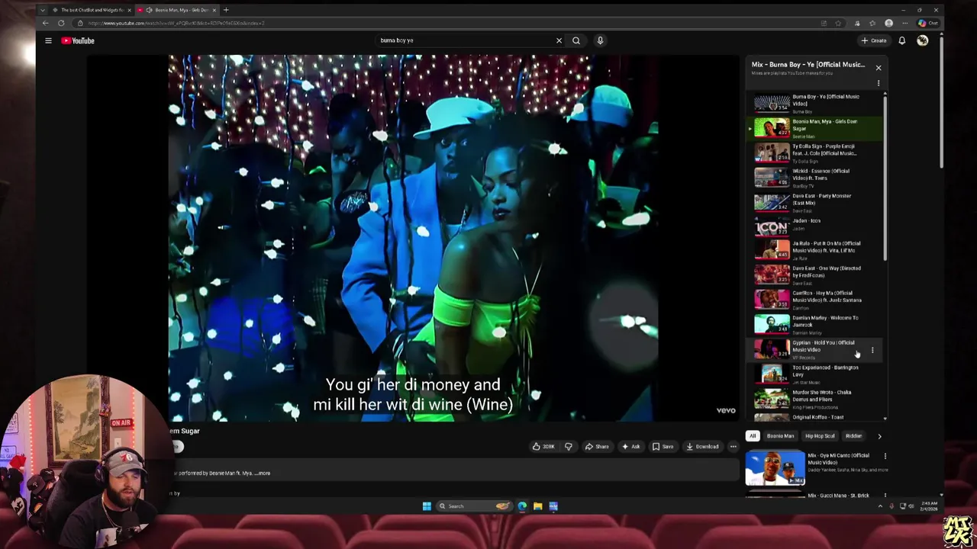The height and width of the screenshot is (549, 977).
Task: Select Gyptian - Hold You in playlist
Action: coord(815,349)
